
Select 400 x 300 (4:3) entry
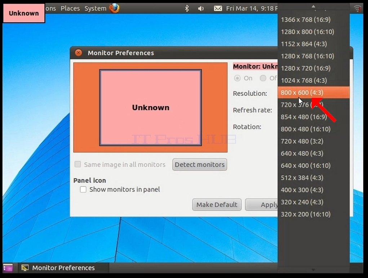[x=314, y=190]
